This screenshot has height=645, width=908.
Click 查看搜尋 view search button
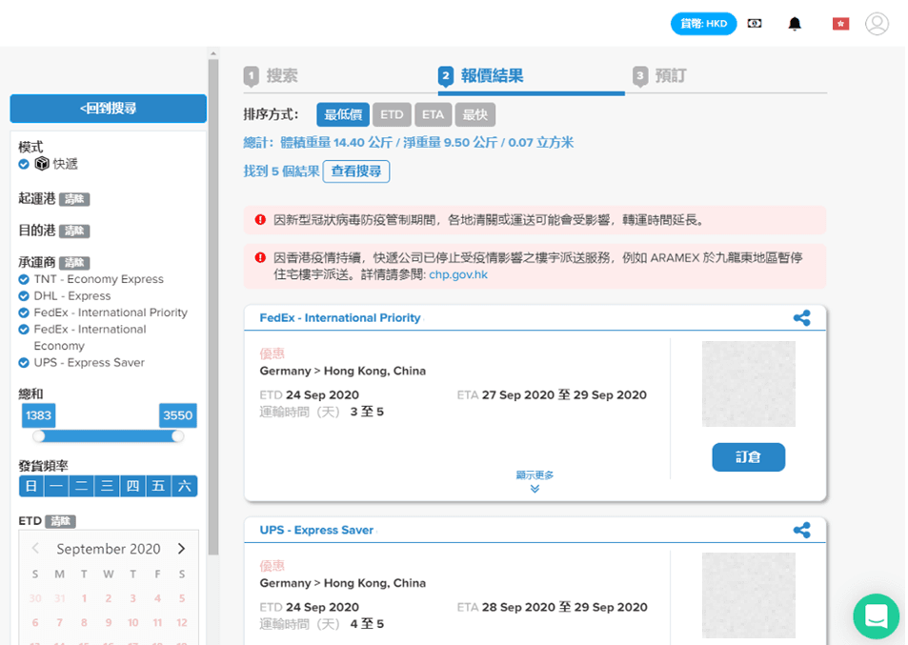(x=356, y=171)
